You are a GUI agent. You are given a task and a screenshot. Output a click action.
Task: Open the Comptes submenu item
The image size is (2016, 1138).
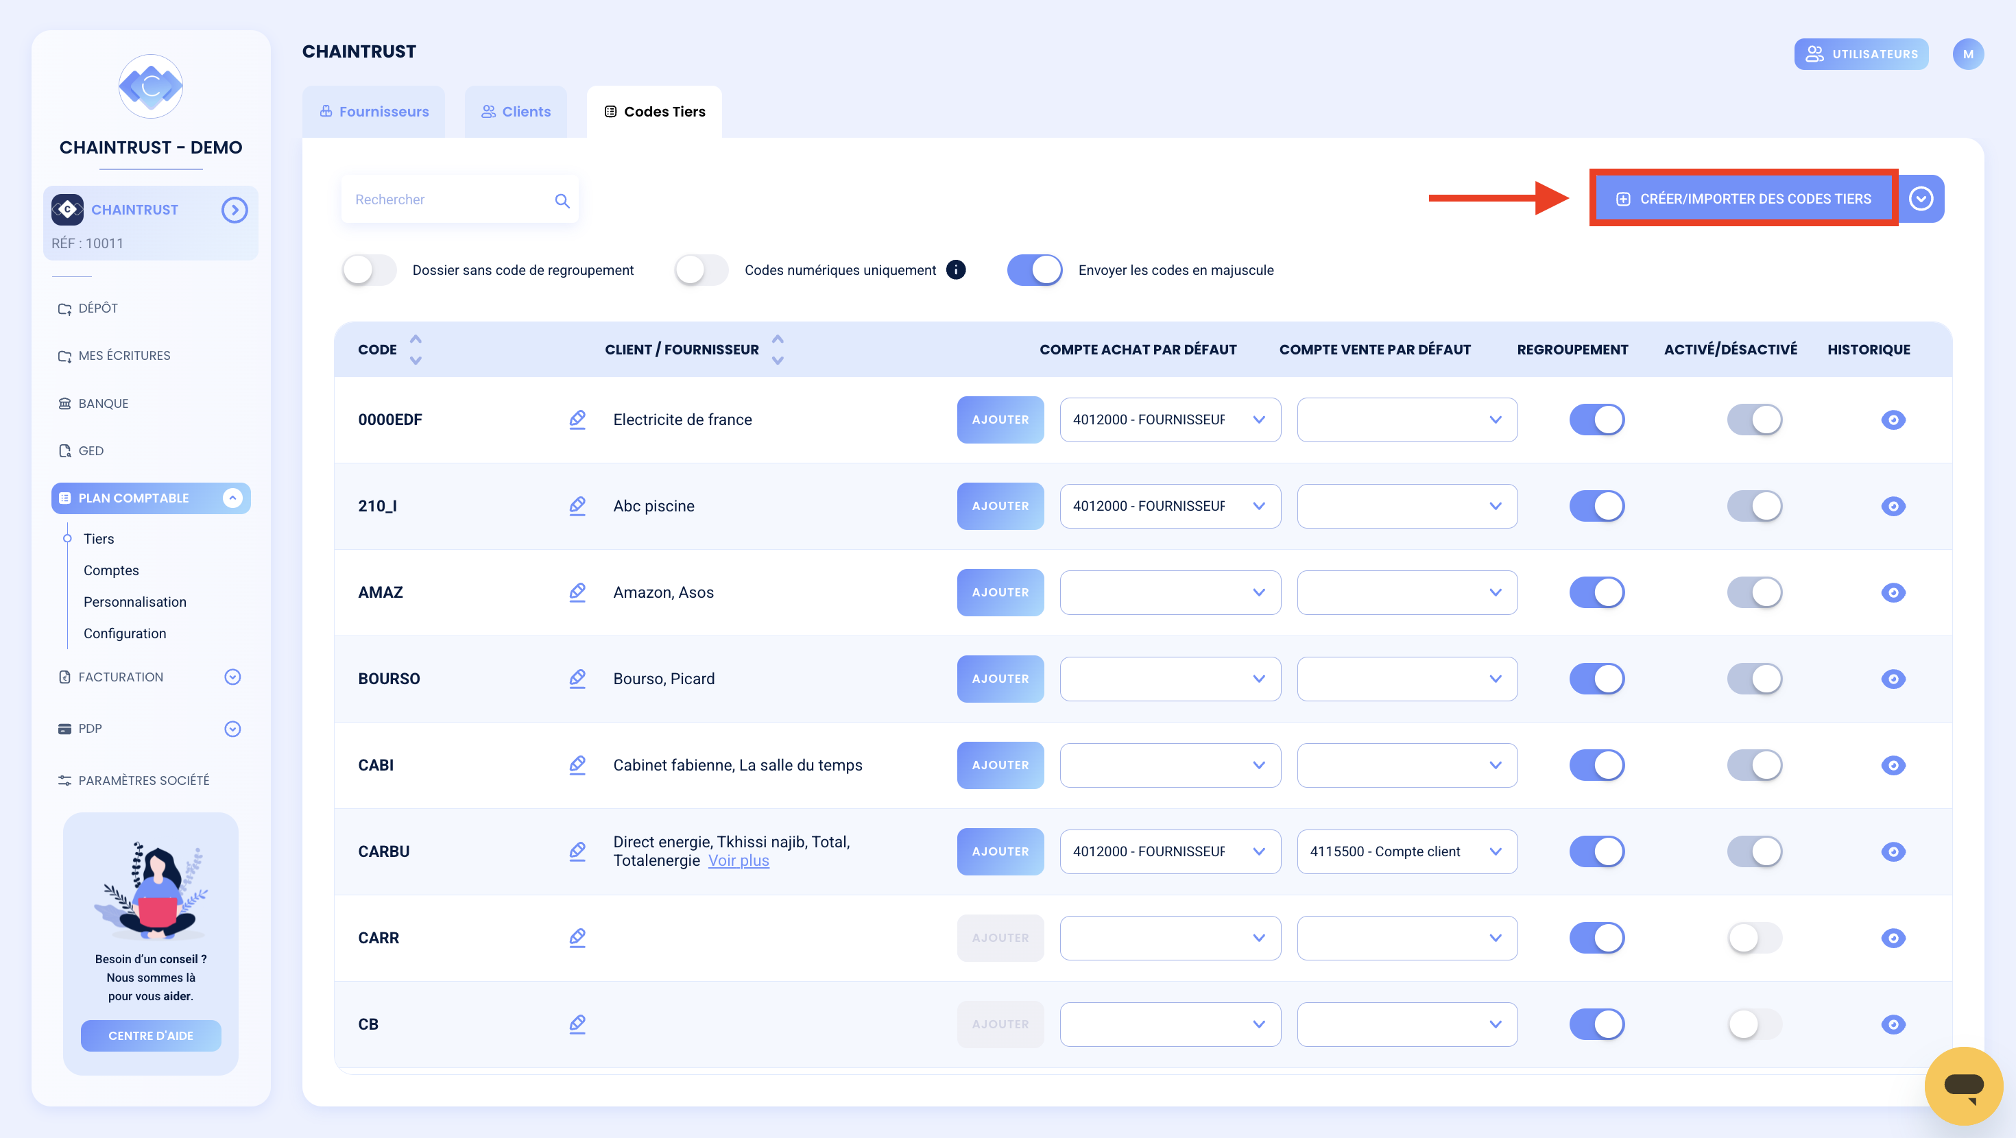(x=111, y=570)
